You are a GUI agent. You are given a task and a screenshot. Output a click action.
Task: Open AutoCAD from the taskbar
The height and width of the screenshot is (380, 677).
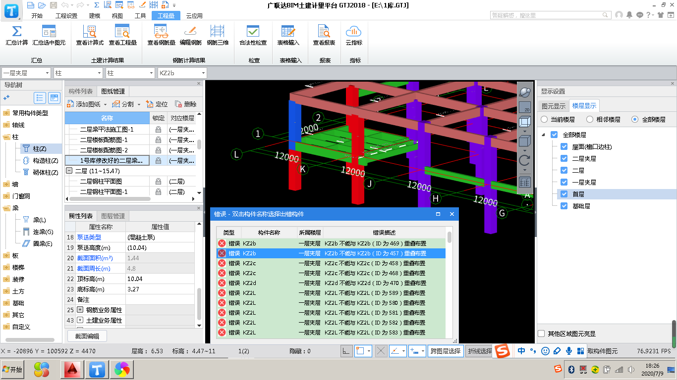pos(73,369)
